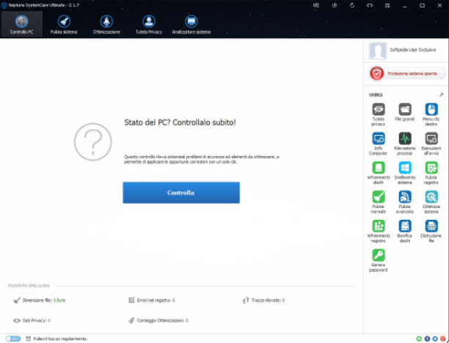Screen dimensions: 449x343
Task: Open the Facebook icon in status bar
Action: tap(427, 339)
